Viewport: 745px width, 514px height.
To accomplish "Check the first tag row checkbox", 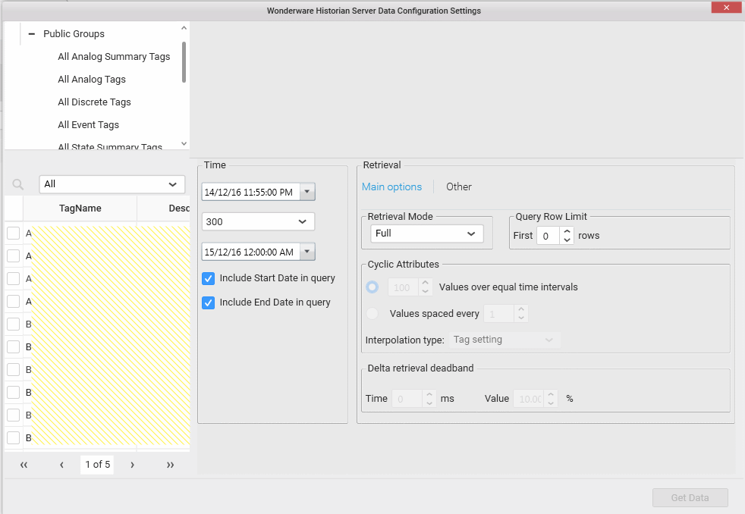I will (14, 233).
